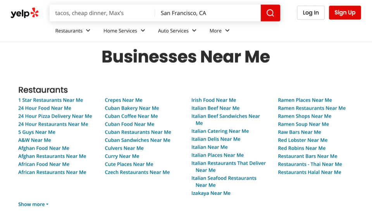Expand the Auto Services chevron
Screen dimensions: 372x218
[x=194, y=31]
